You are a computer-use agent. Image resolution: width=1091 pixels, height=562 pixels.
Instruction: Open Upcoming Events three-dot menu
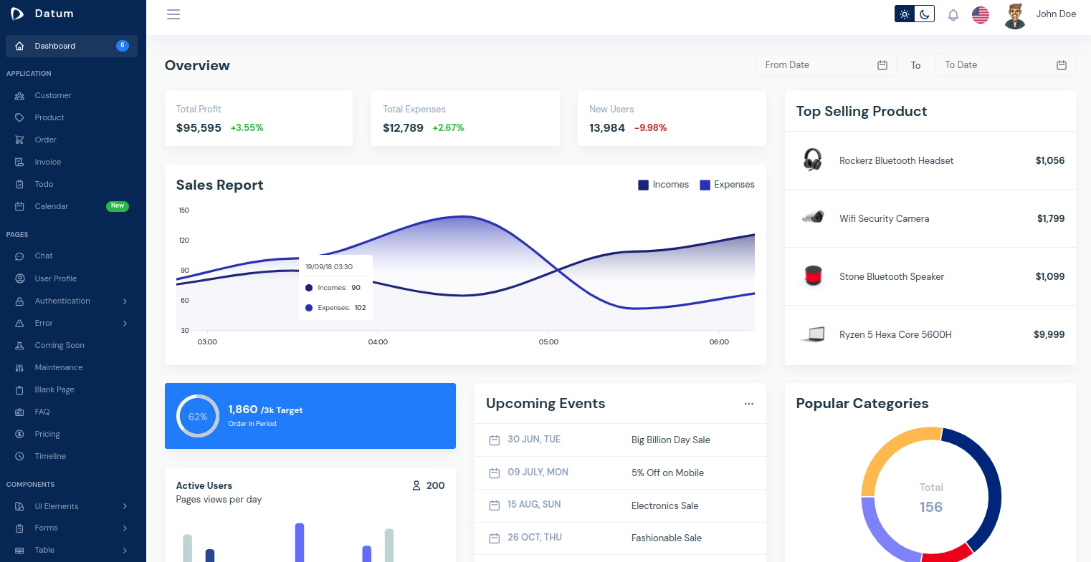(748, 404)
